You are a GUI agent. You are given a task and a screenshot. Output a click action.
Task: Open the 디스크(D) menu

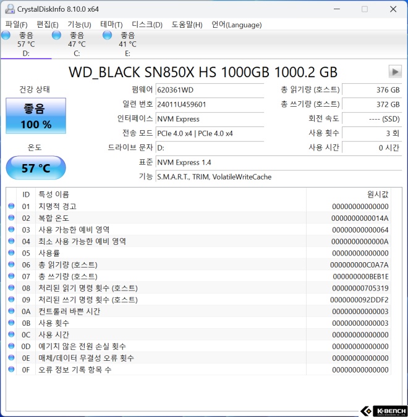[x=147, y=25]
